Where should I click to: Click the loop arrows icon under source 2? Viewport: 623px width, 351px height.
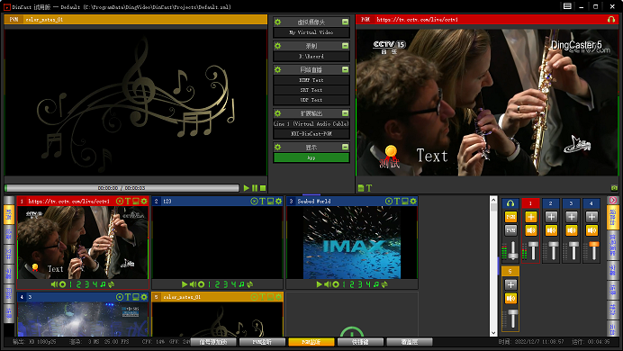pos(250,284)
